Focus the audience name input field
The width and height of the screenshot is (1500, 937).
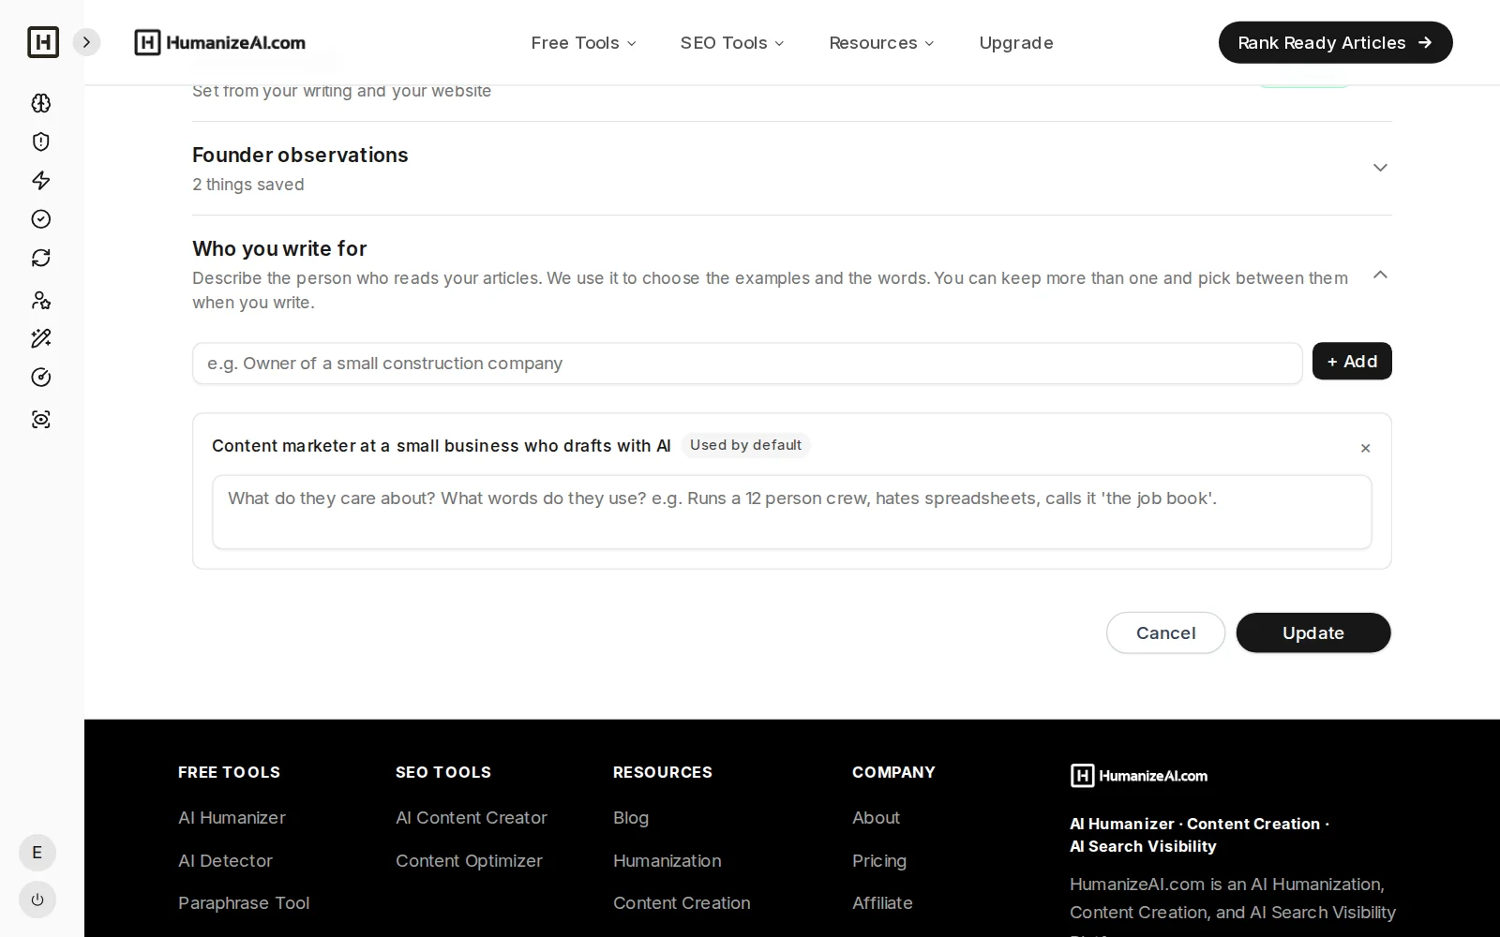[x=747, y=364]
